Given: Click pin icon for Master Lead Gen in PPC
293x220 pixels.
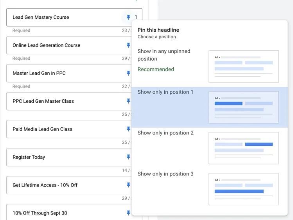Looking at the screenshot, I should point(128,73).
